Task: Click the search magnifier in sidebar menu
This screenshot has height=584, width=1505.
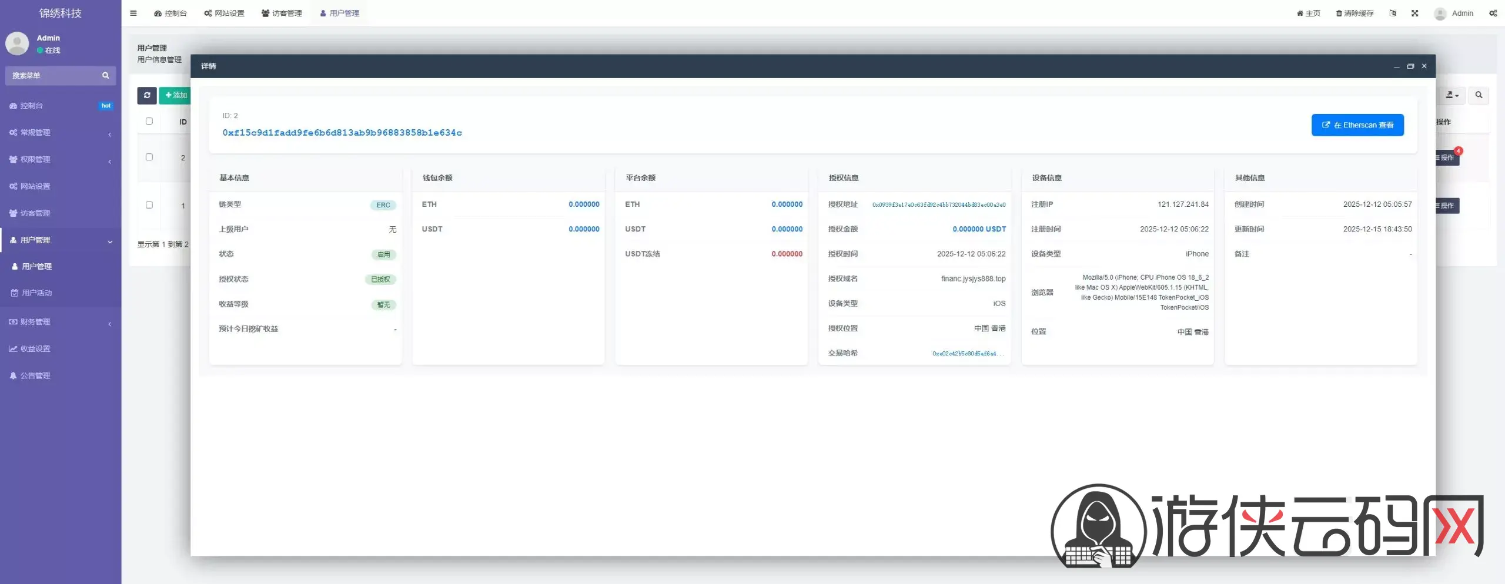Action: 106,75
